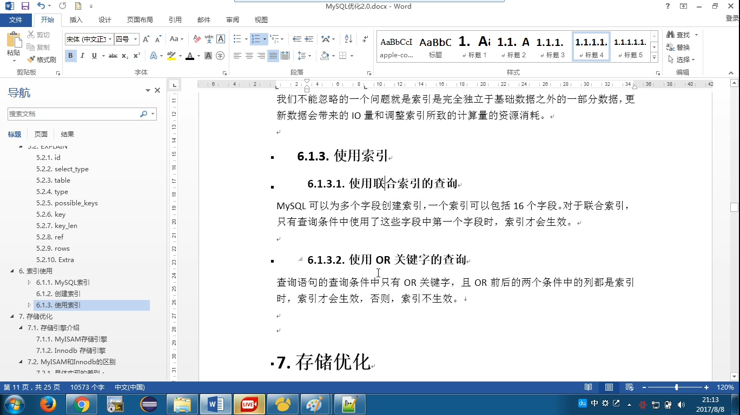Open the navigation search options dropdown
The image size is (740, 415).
[153, 114]
